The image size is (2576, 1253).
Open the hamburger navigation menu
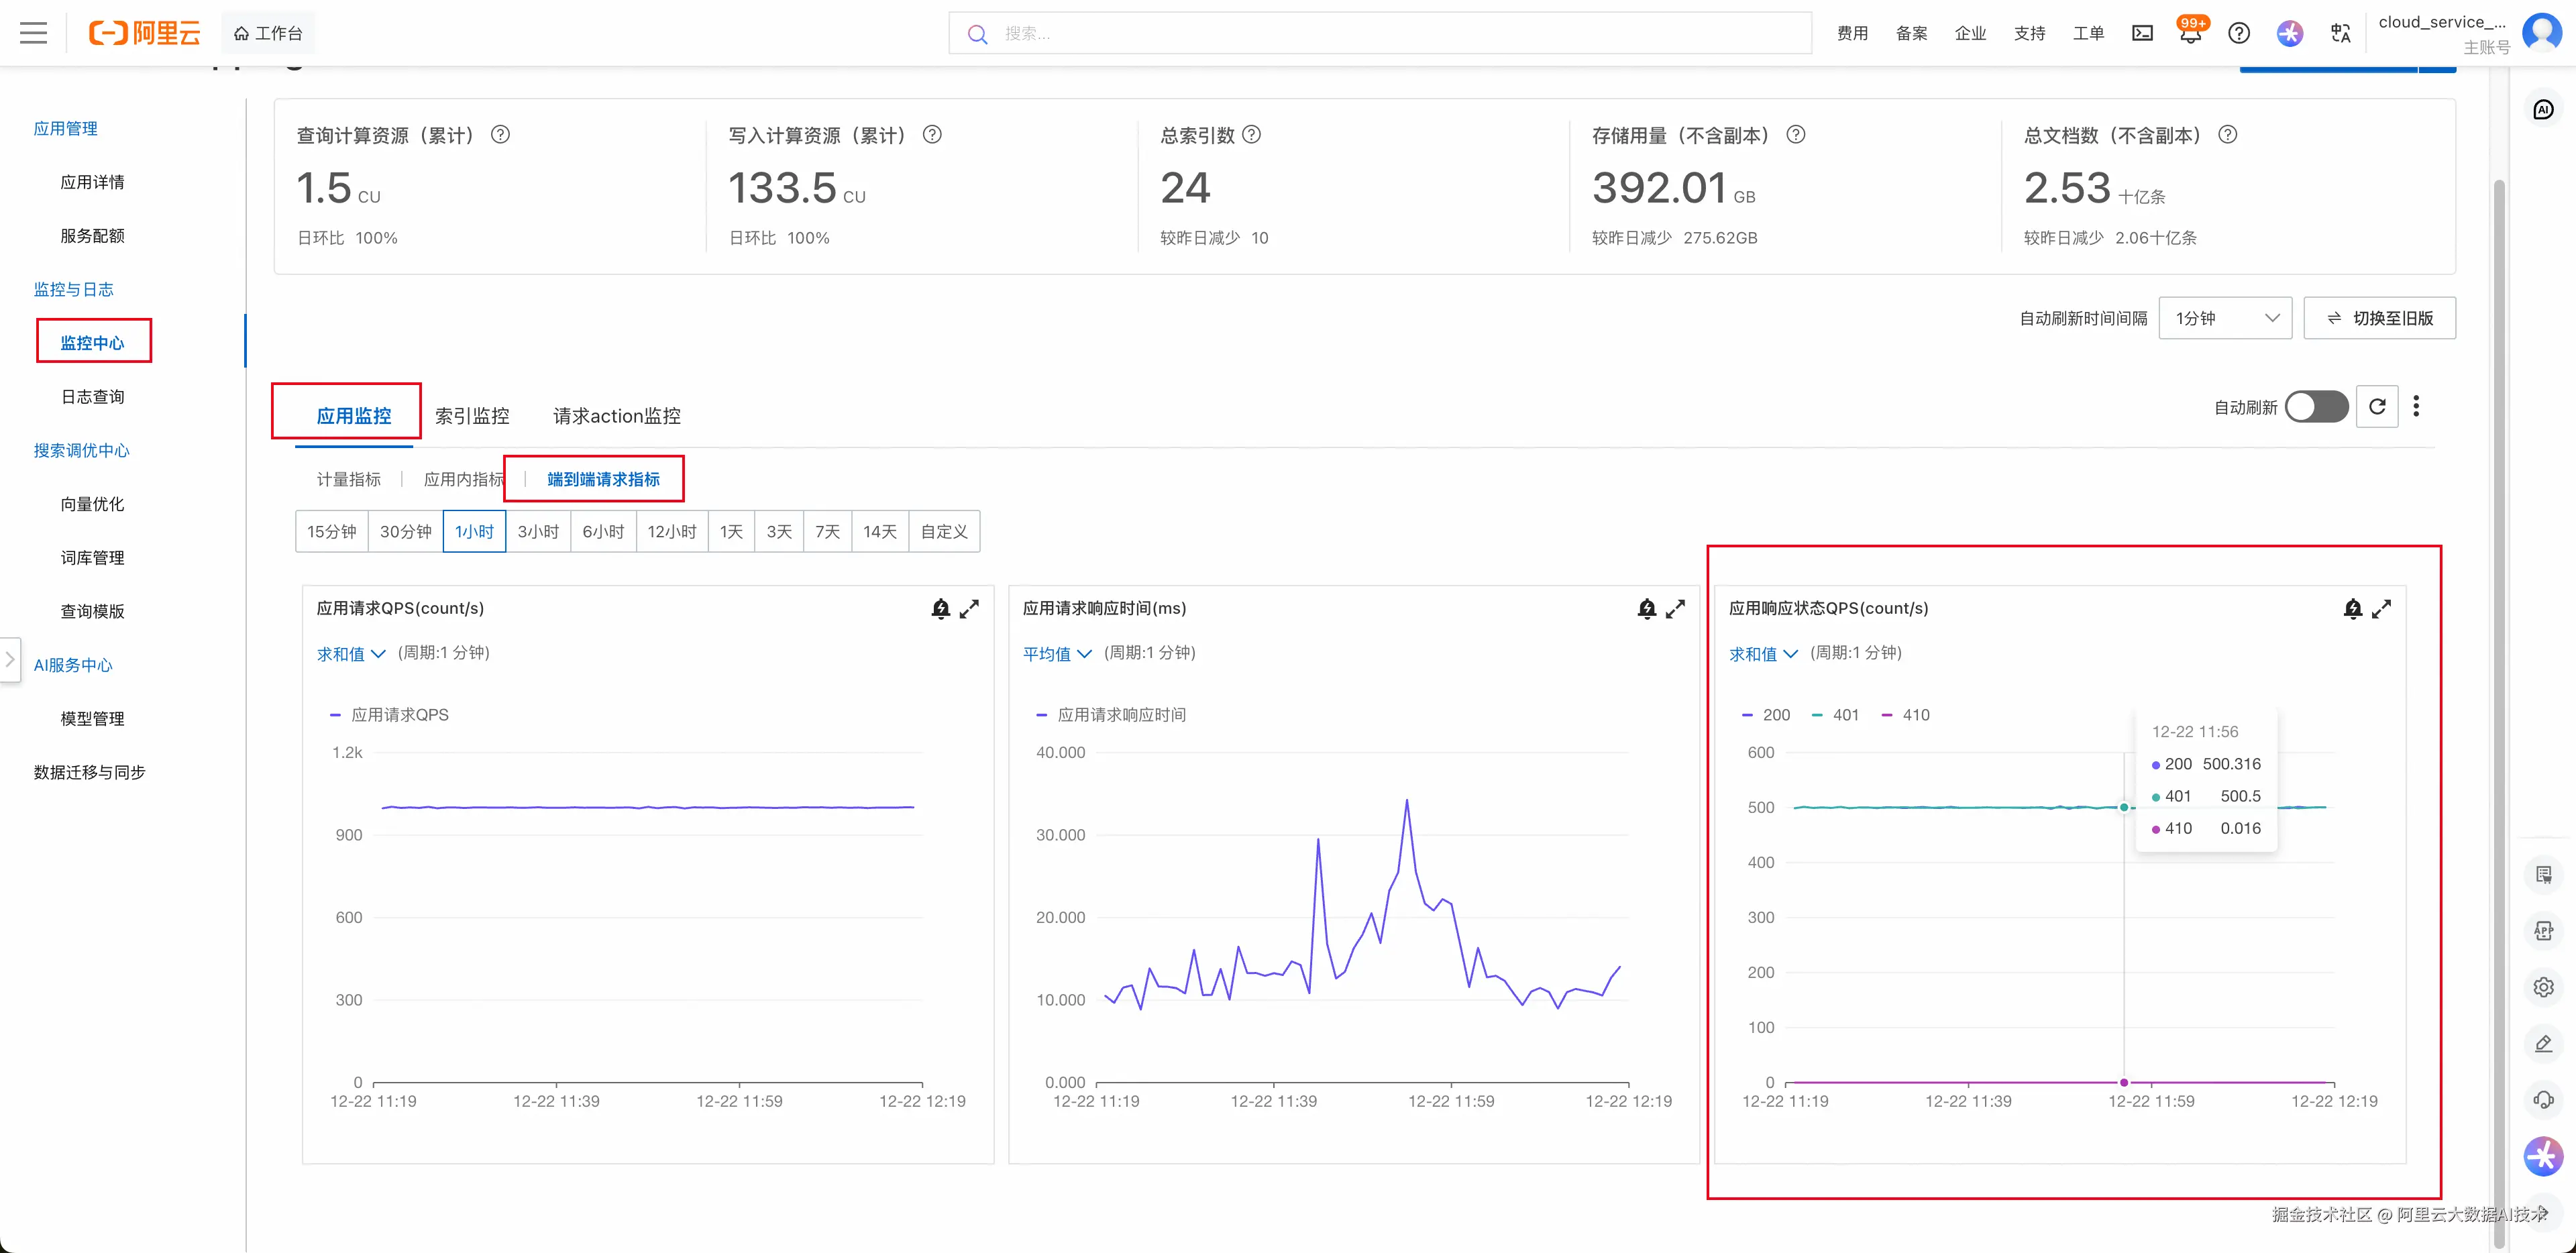pyautogui.click(x=33, y=33)
